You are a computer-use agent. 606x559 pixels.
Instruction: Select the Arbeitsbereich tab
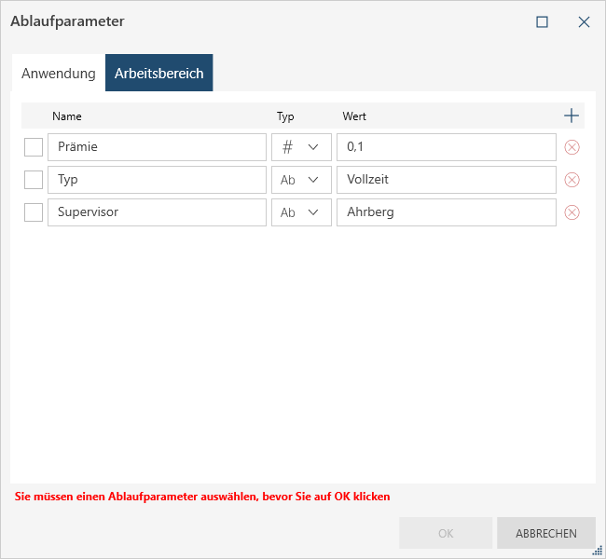(x=159, y=74)
